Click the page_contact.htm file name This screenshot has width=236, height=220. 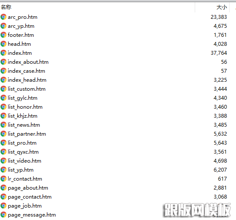coord(30,197)
